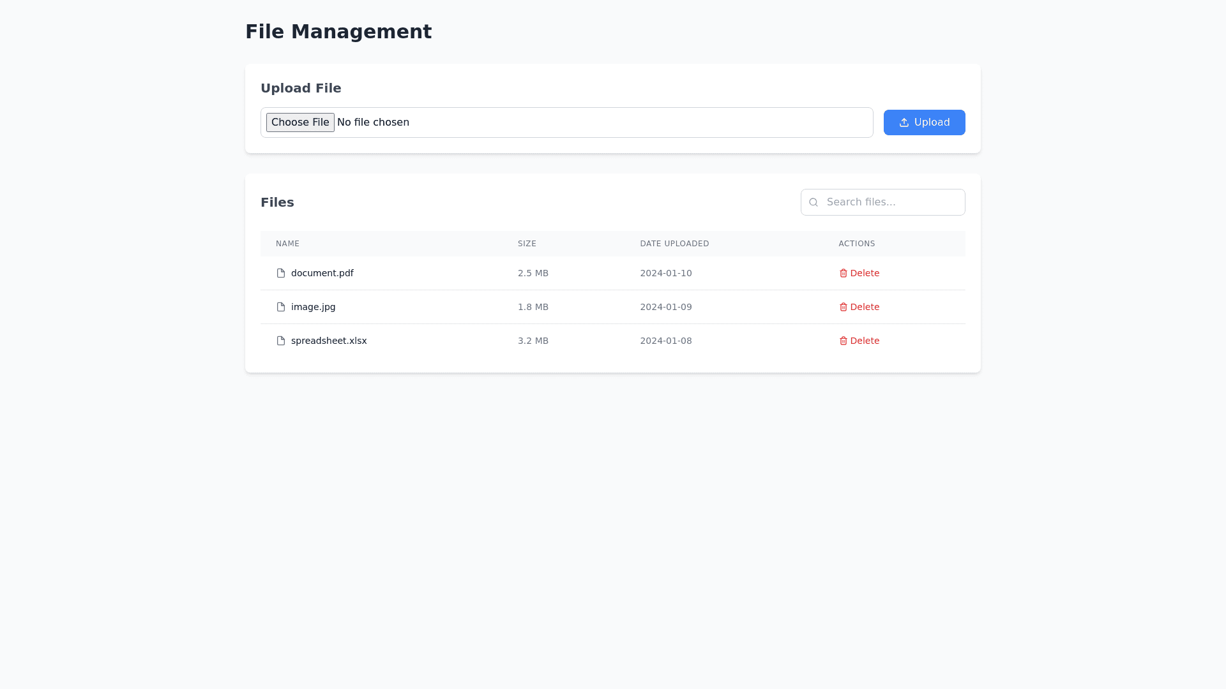
Task: Click the file icon beside spreadsheet.xlsx
Action: (x=281, y=341)
